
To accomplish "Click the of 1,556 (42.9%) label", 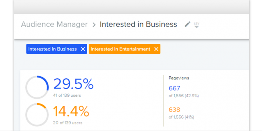I will pyautogui.click(x=184, y=95).
